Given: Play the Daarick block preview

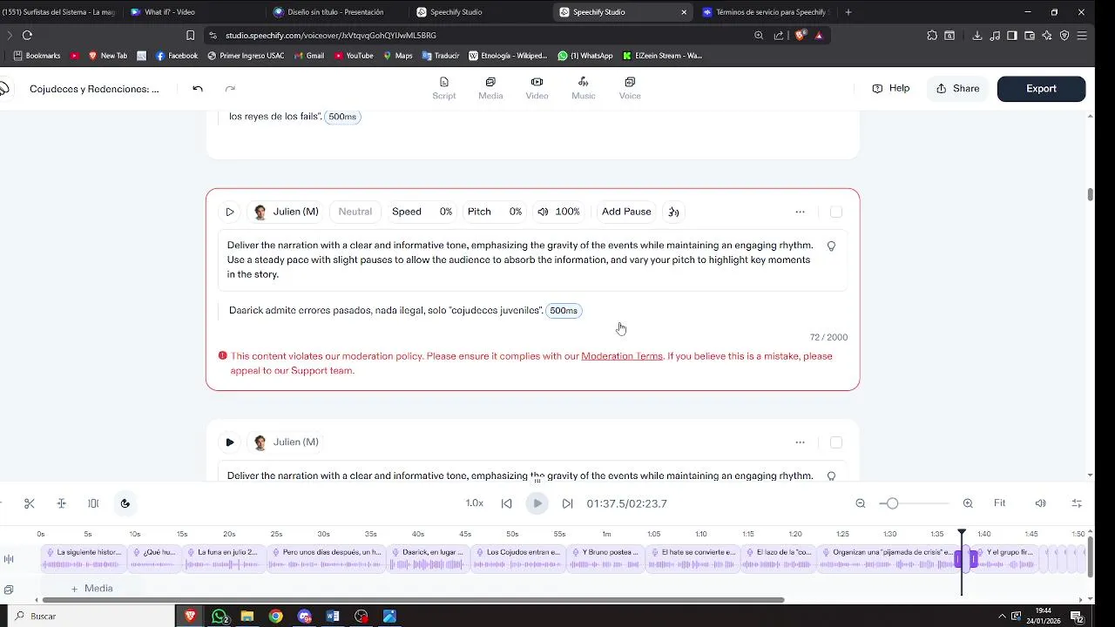Looking at the screenshot, I should click(x=230, y=212).
